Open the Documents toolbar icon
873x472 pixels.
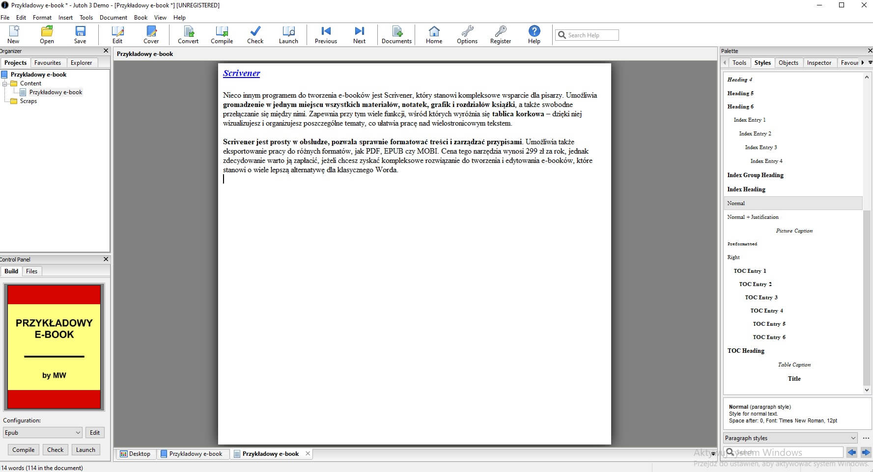point(397,35)
